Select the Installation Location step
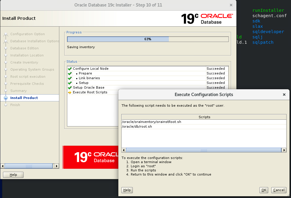Screen dimensions: 291x198 pos(27,55)
